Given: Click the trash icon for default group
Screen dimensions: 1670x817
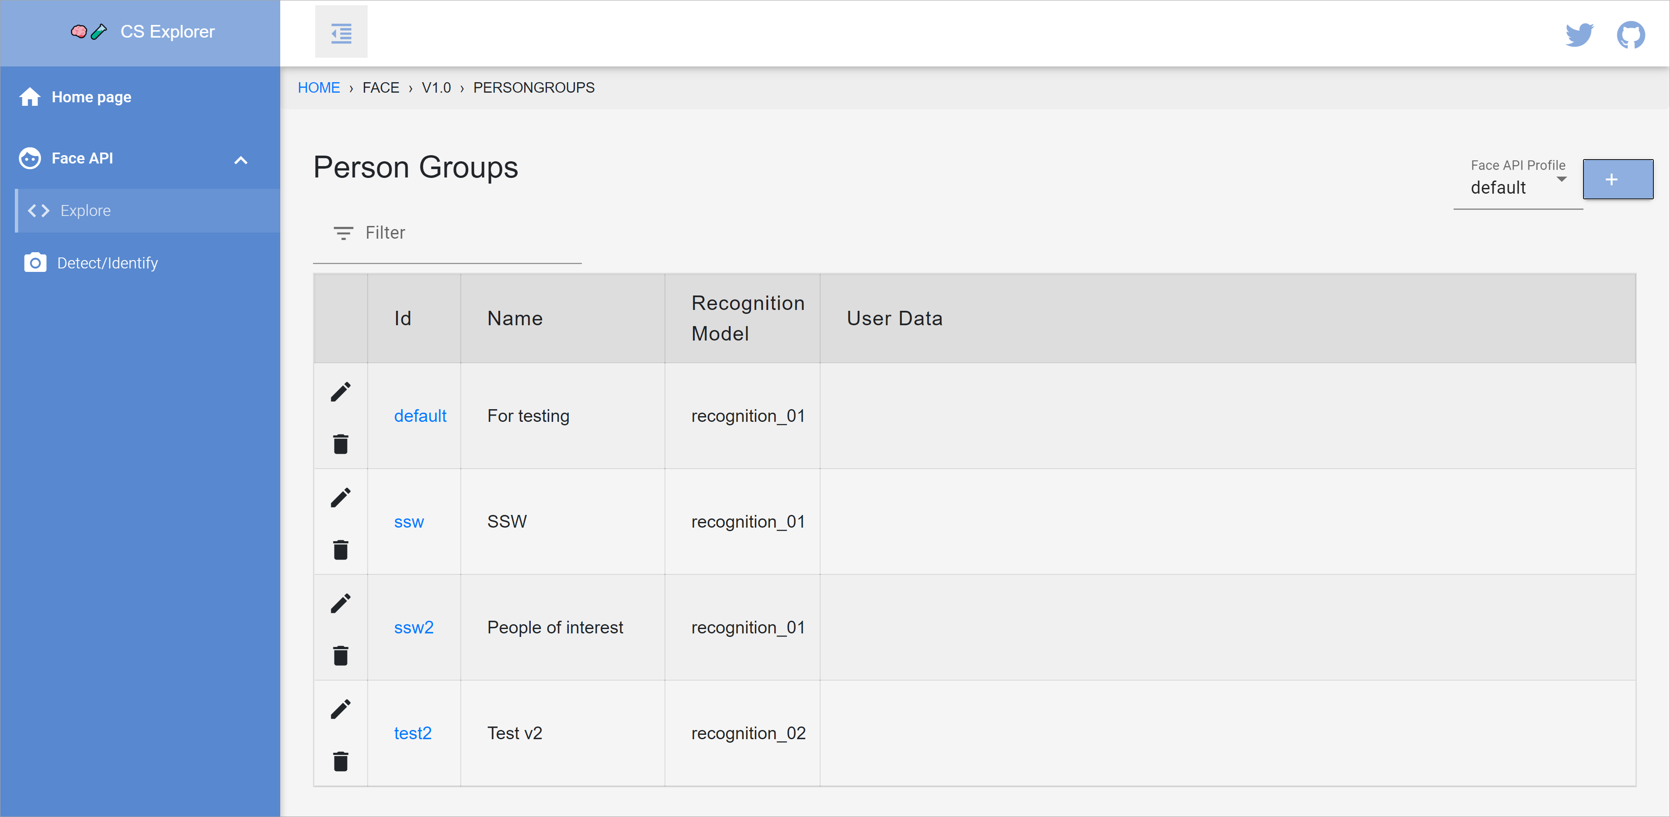Looking at the screenshot, I should 341,444.
